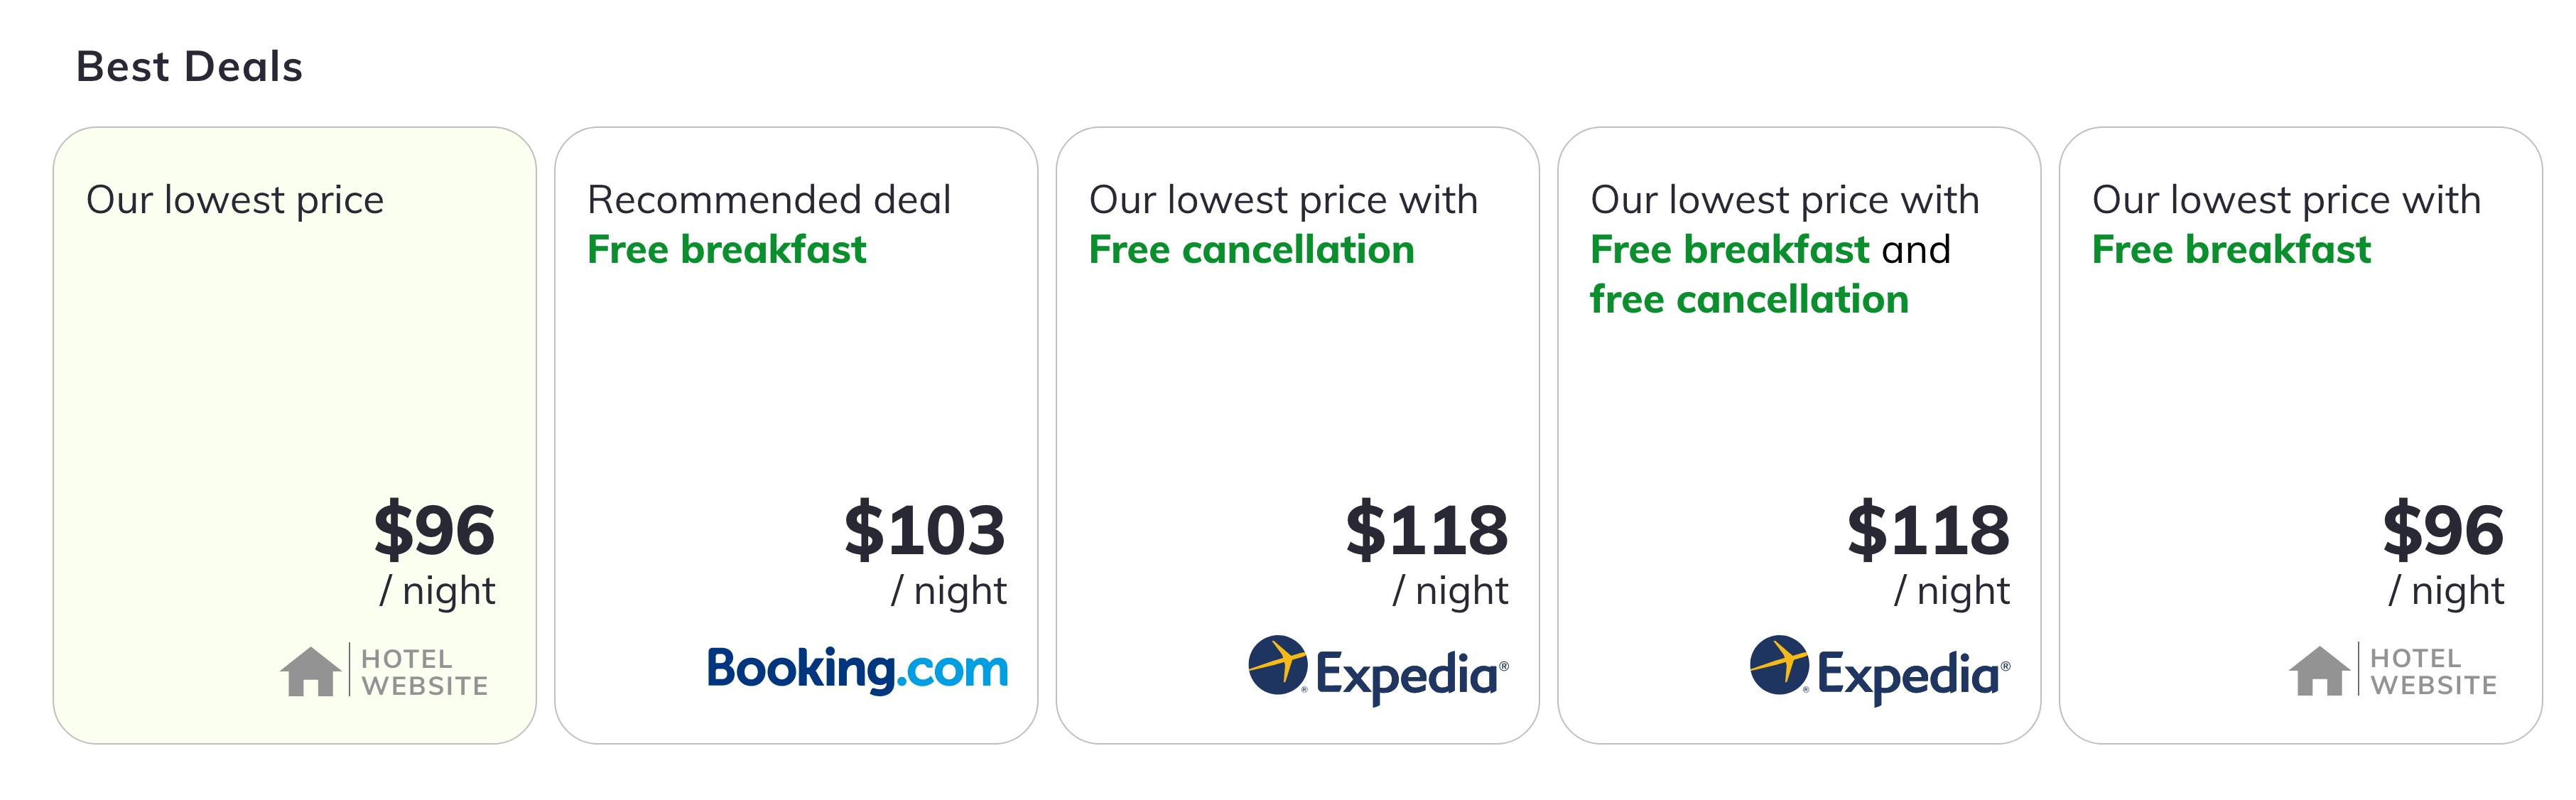Click the Expedia logo under Free cancellation
The image size is (2576, 800).
click(x=1378, y=670)
